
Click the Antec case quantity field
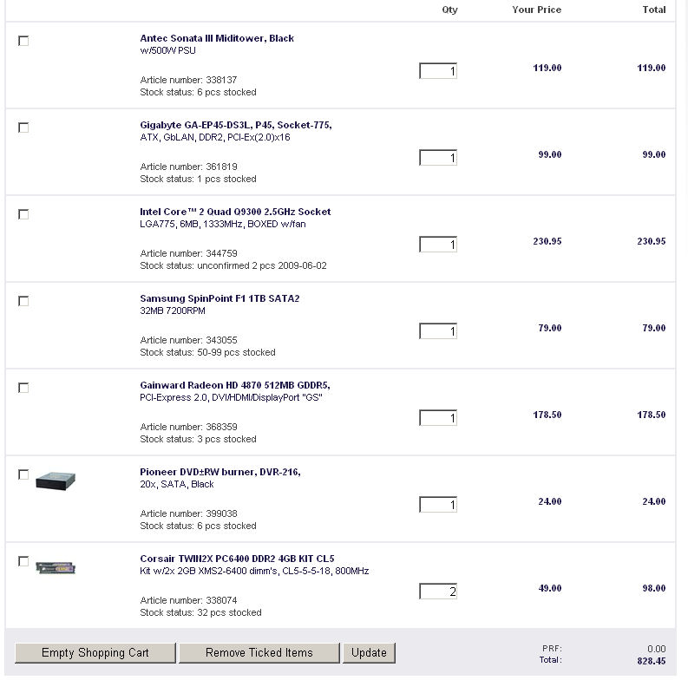pyautogui.click(x=438, y=71)
